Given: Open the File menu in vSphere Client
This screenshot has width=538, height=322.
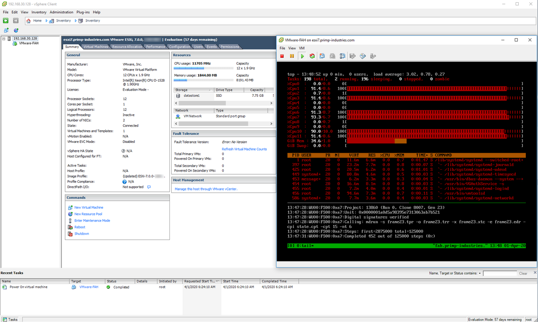Looking at the screenshot, I should click(x=5, y=12).
